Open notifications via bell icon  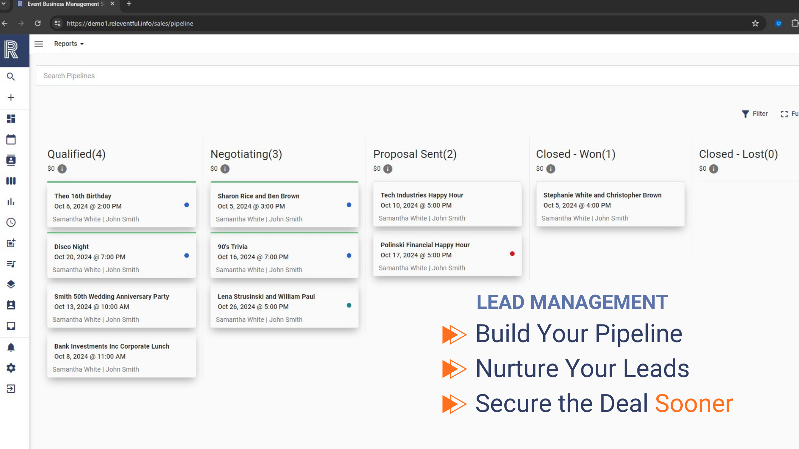coord(11,347)
